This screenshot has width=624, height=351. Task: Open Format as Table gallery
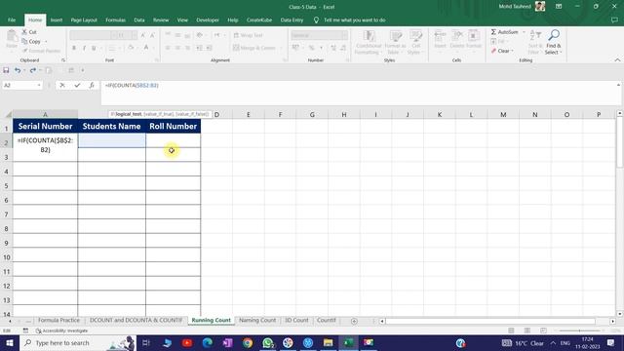[395, 42]
